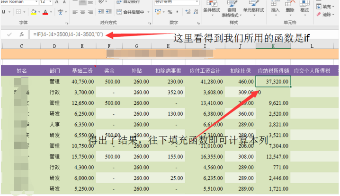Apply comma style
This screenshot has width=340, height=196.
[178, 12]
